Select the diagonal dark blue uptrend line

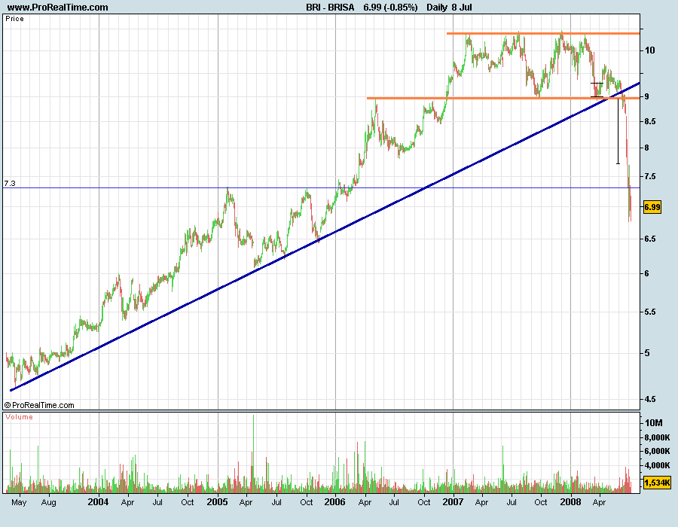coord(324,238)
